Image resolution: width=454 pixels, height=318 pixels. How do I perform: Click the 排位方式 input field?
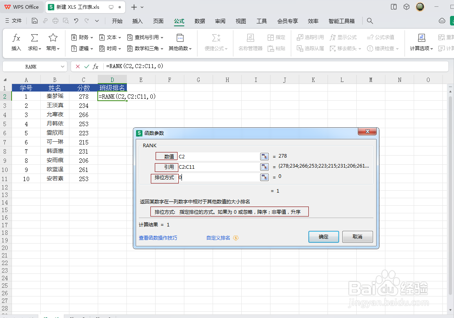(x=219, y=178)
